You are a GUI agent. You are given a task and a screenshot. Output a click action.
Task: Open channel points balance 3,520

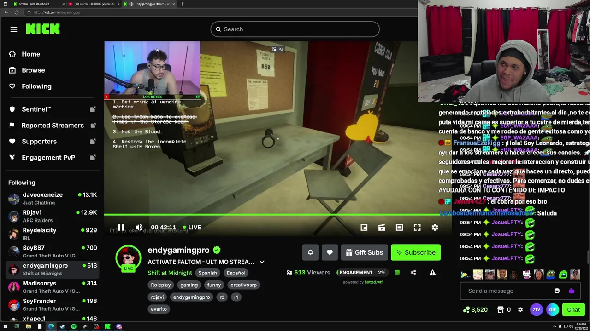pos(476,310)
